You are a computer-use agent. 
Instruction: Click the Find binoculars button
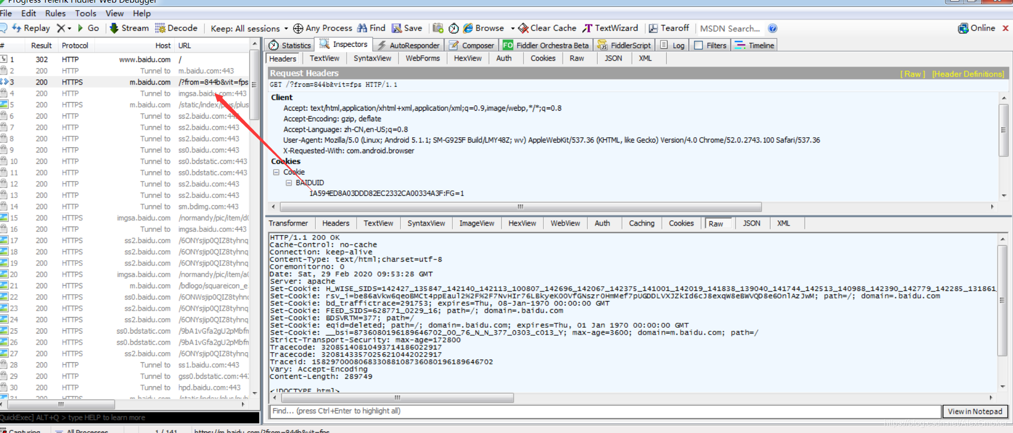[x=371, y=28]
